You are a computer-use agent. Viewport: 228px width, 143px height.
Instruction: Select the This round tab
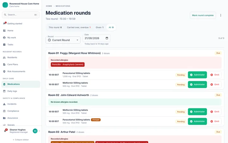55,27
